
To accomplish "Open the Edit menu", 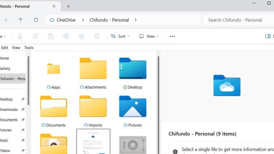I will [x=5, y=47].
